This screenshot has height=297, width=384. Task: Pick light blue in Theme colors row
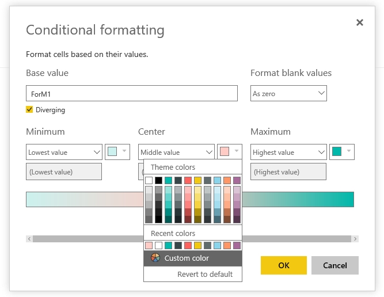point(217,181)
